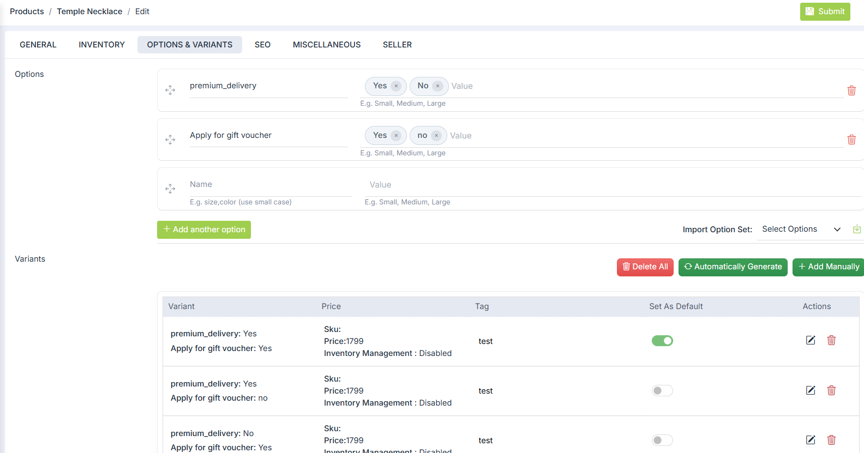Remove No chip from premium_delivery values
This screenshot has height=453, width=864.
coord(437,86)
